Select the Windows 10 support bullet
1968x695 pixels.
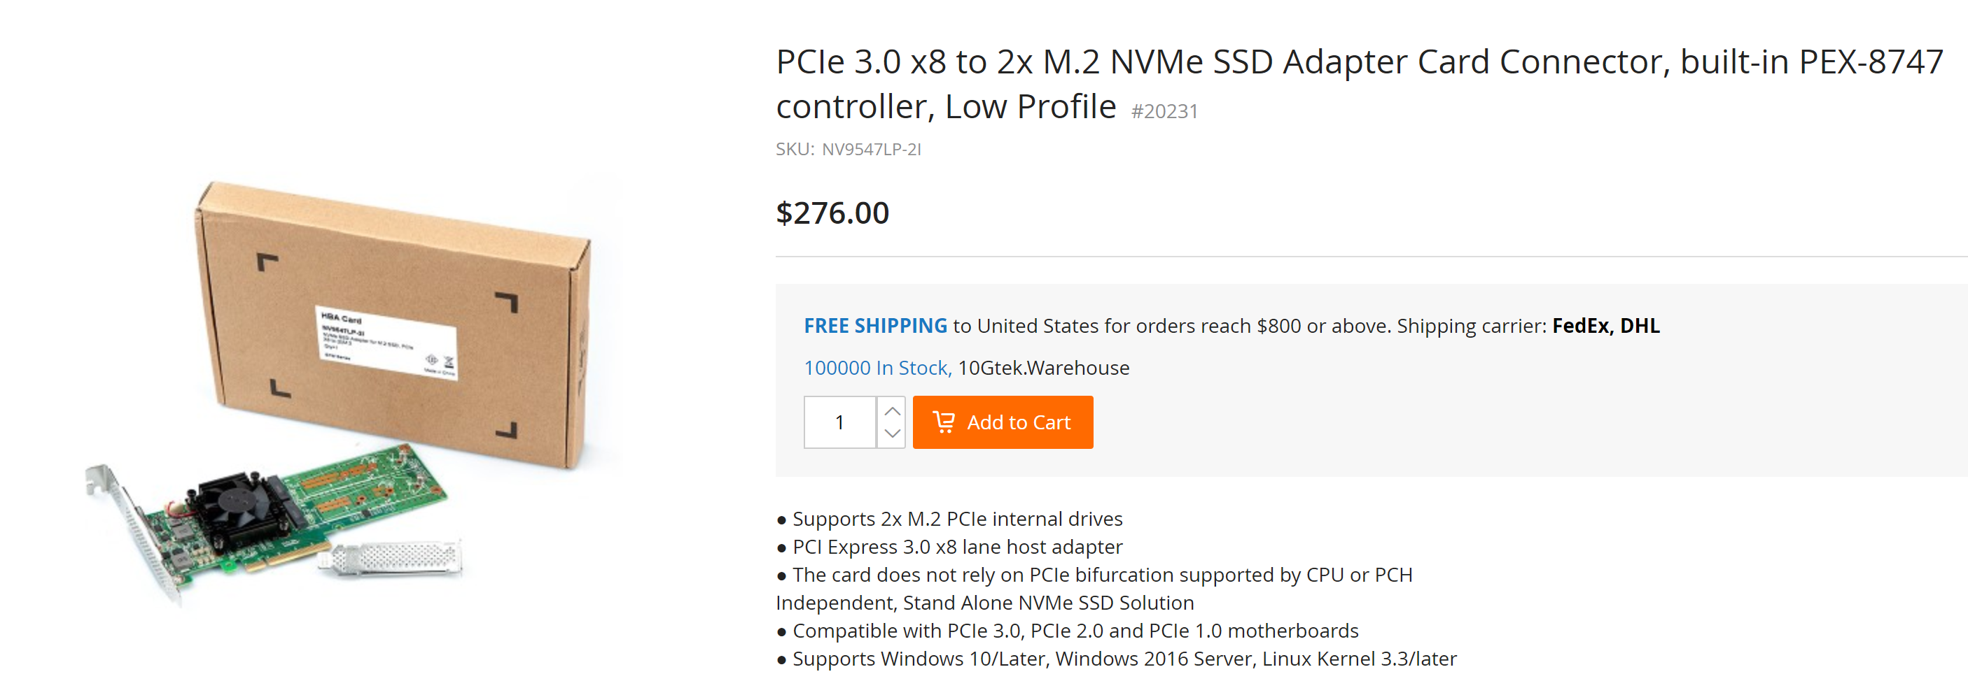tap(1124, 659)
